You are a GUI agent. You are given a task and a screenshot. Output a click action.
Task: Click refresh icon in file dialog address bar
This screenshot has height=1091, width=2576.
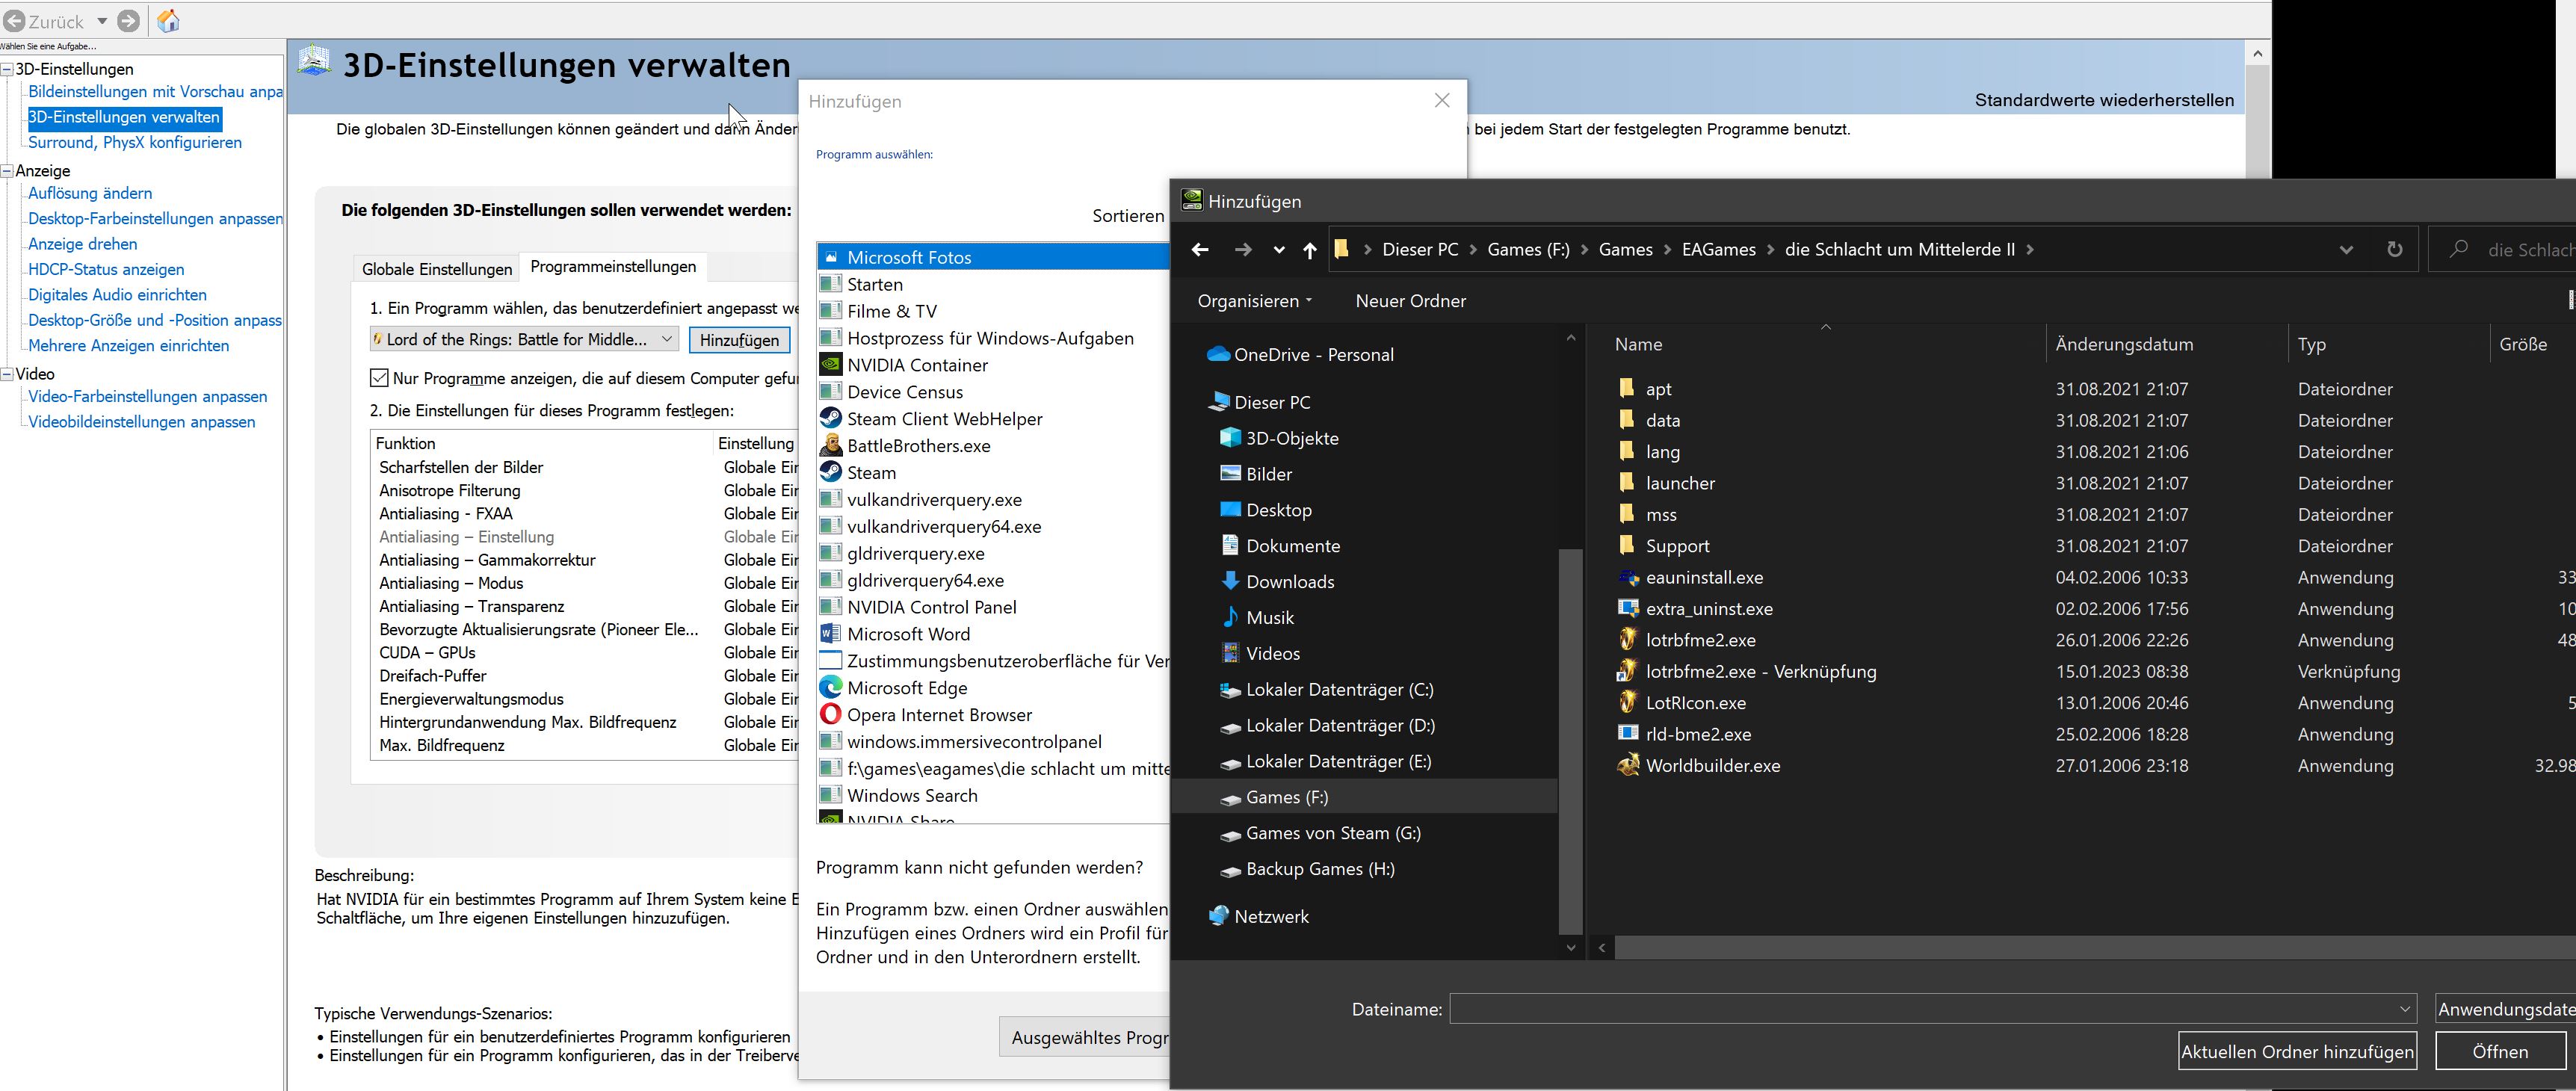pyautogui.click(x=2394, y=250)
